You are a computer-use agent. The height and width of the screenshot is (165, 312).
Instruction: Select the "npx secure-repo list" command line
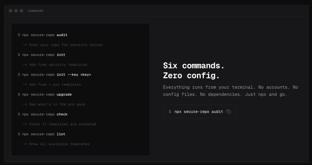coord(42,134)
